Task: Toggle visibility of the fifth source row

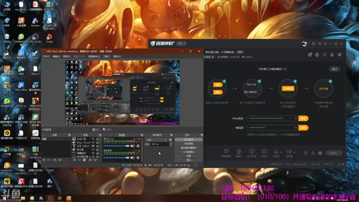Action: tap(93, 153)
